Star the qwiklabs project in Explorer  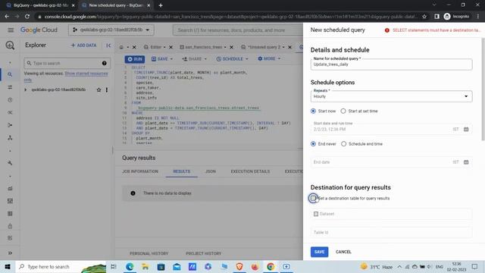pos(99,89)
